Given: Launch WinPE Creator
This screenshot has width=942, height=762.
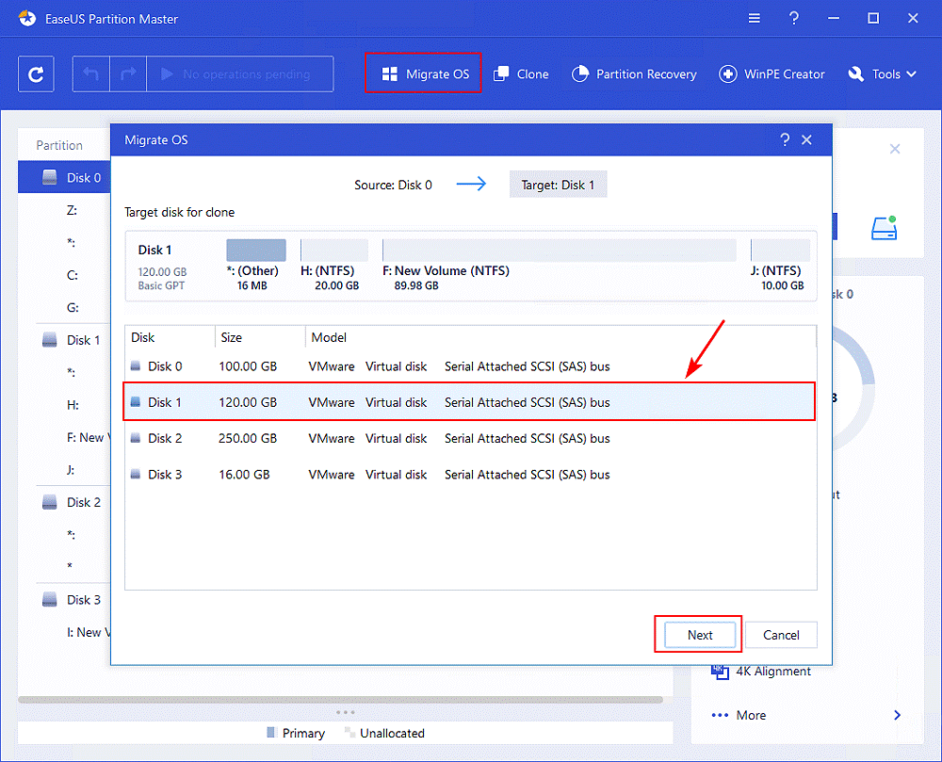Looking at the screenshot, I should (771, 73).
